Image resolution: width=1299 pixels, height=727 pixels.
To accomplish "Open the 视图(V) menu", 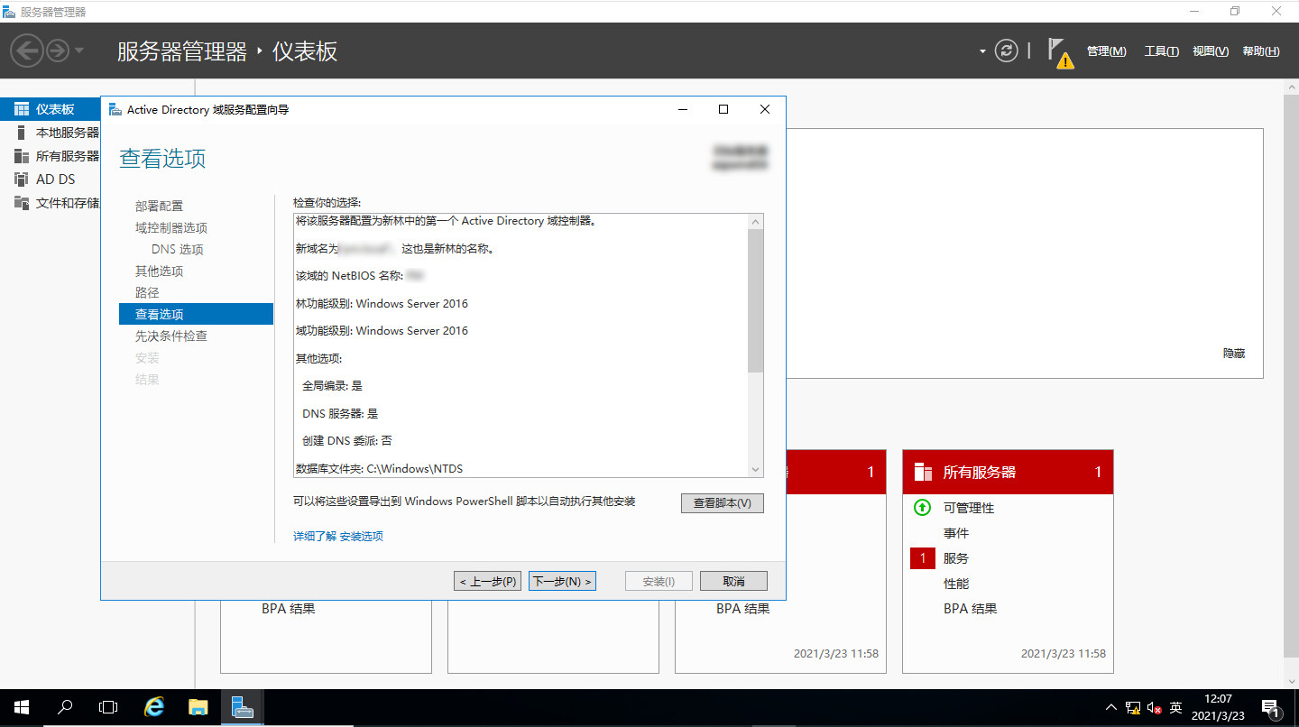I will pos(1211,51).
